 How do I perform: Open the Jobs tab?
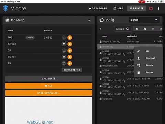click(x=118, y=8)
